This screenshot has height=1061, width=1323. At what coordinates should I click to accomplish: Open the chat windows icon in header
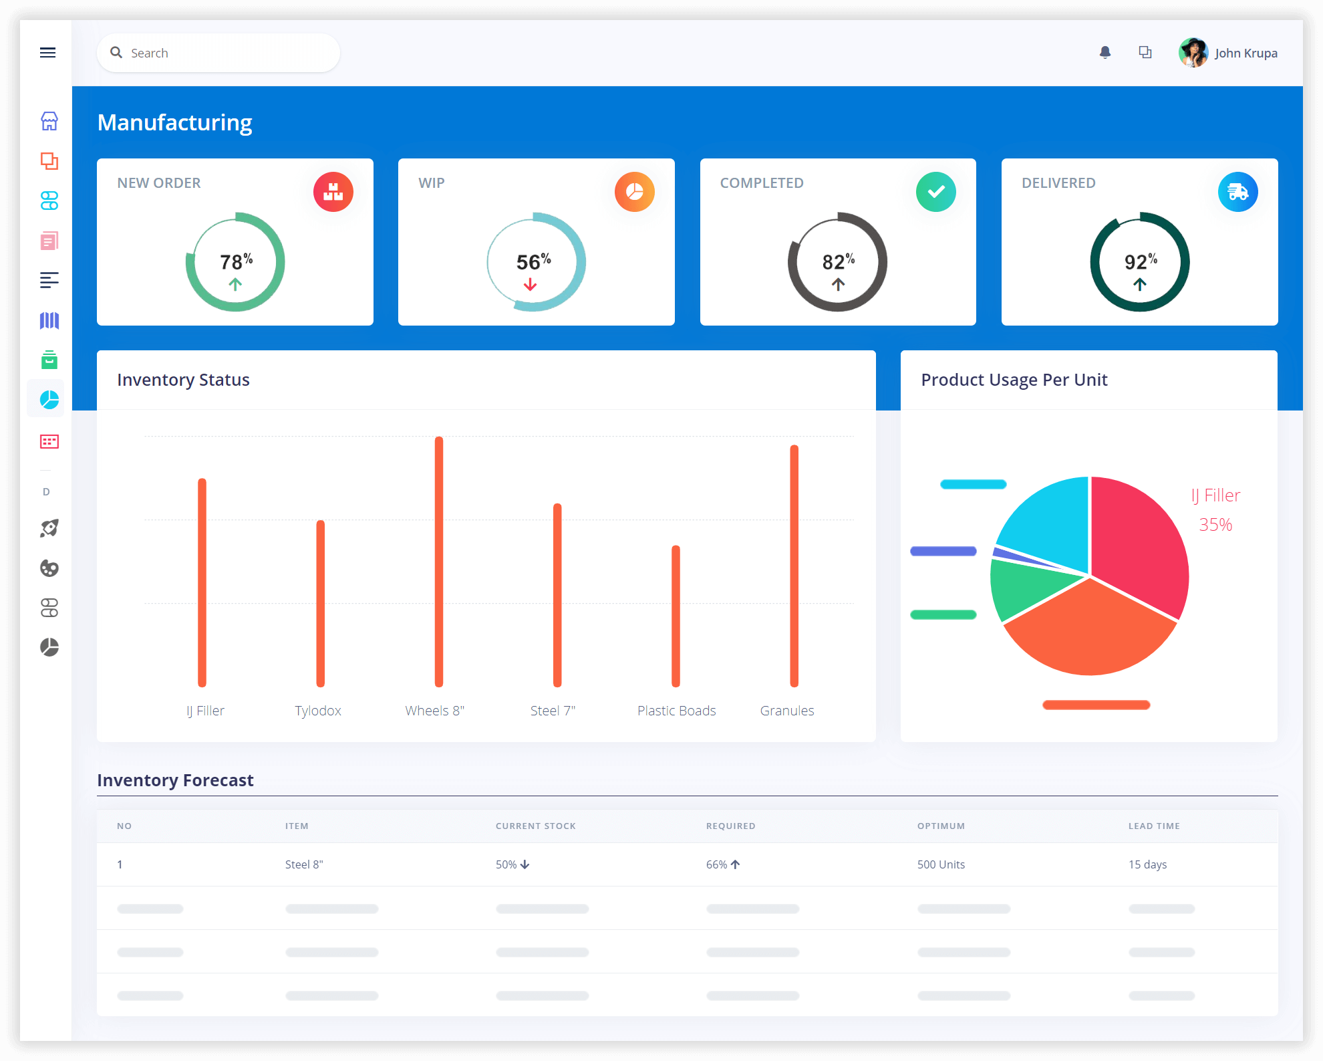click(x=1145, y=52)
